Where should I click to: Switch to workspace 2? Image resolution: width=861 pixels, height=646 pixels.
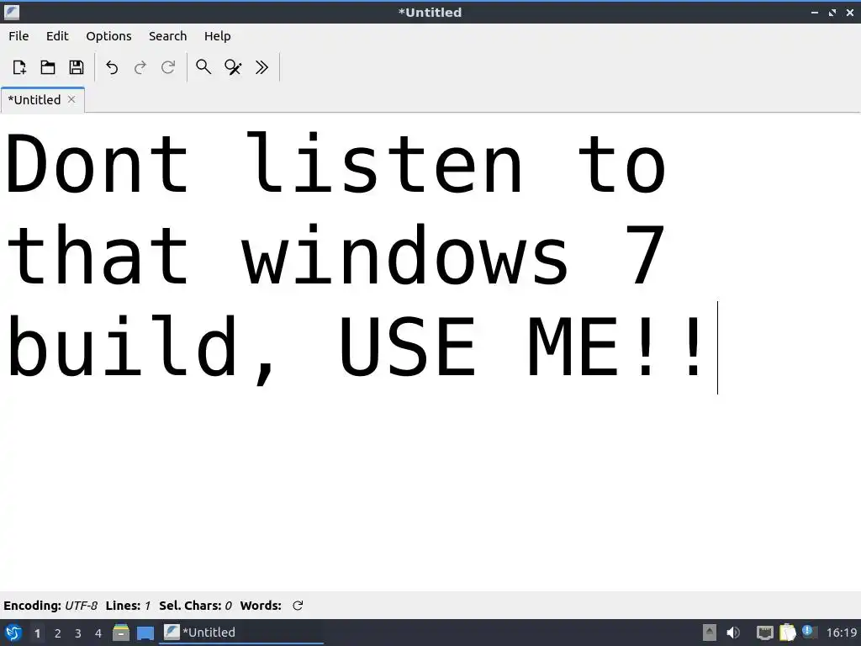point(58,633)
